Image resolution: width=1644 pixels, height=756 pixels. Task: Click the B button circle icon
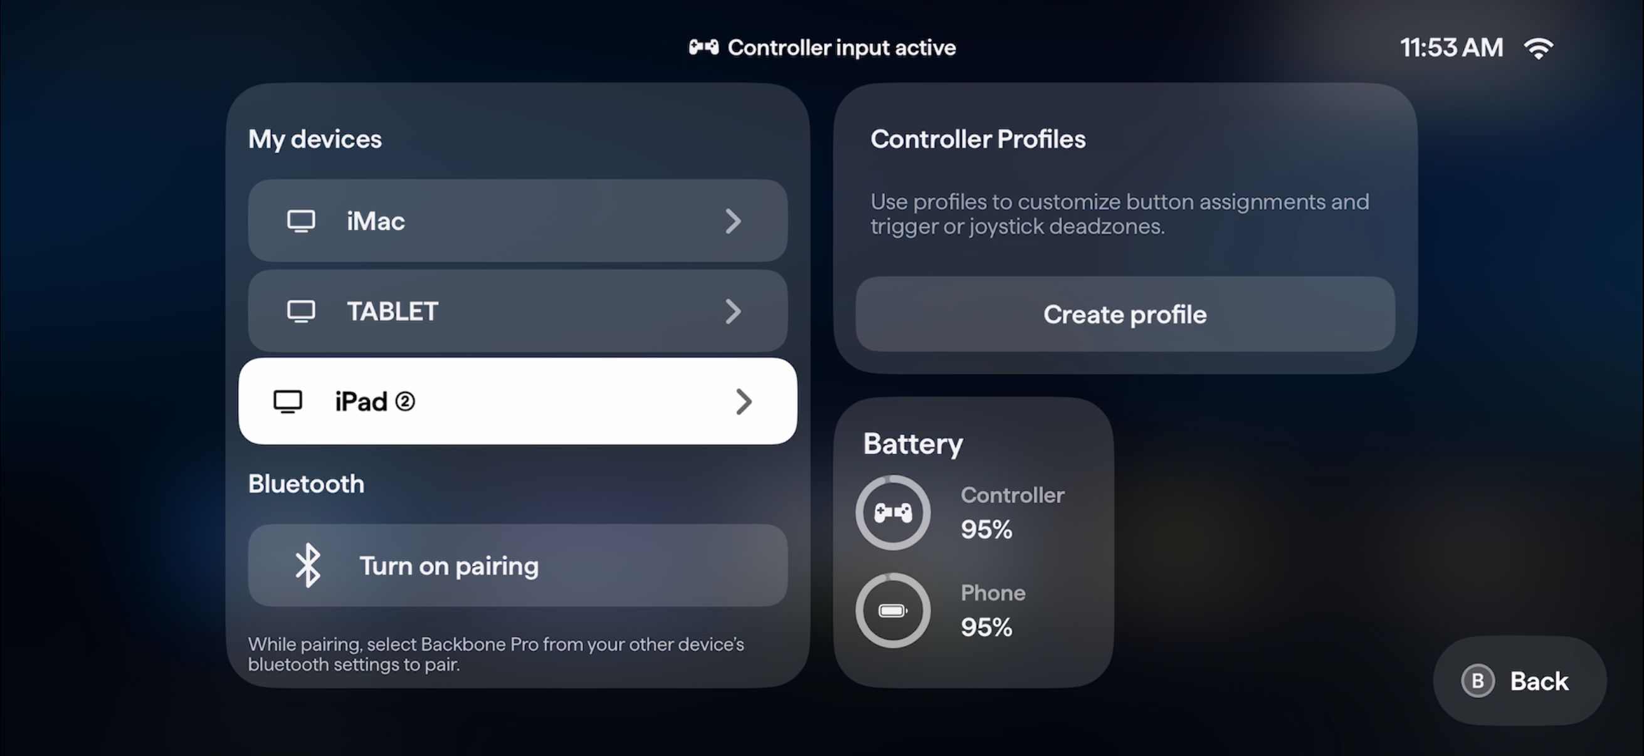[1477, 681]
